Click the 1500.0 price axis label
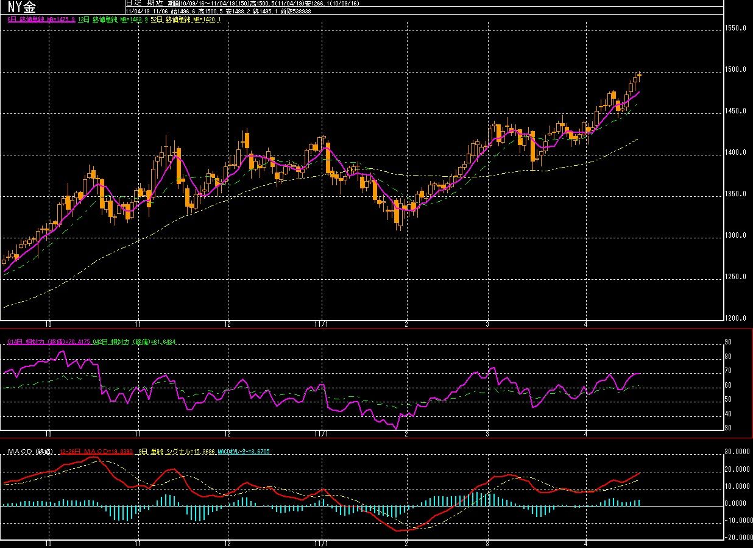Viewport: 753px width, 548px height. click(737, 70)
